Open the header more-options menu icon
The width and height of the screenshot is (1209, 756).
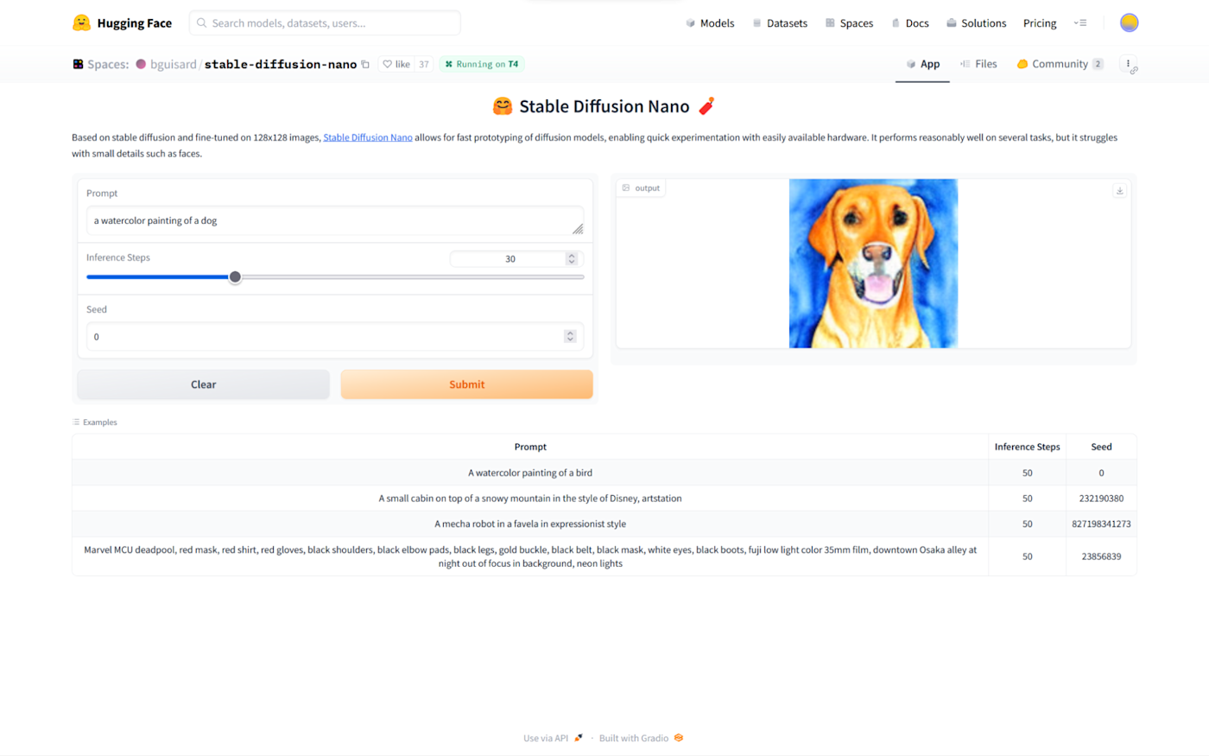coord(1080,23)
